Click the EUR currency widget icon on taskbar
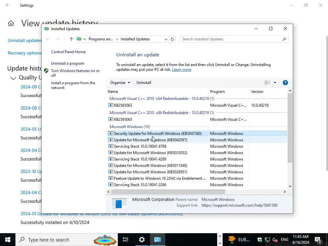Image resolution: width=328 pixels, height=246 pixels. (x=232, y=240)
